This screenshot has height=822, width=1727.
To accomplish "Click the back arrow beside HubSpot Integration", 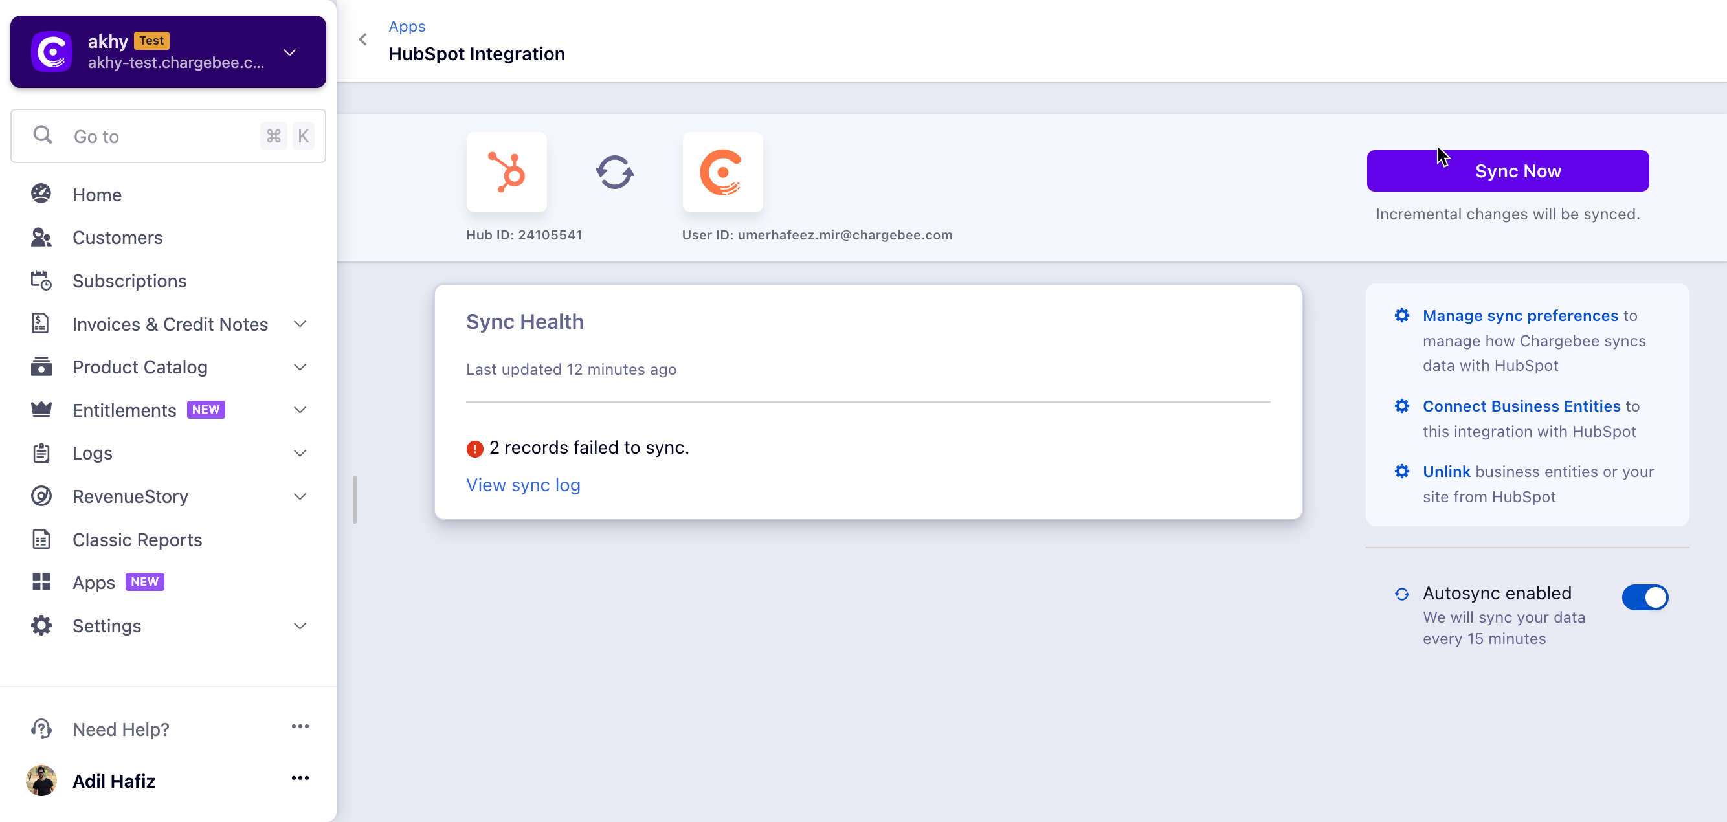I will (x=362, y=39).
